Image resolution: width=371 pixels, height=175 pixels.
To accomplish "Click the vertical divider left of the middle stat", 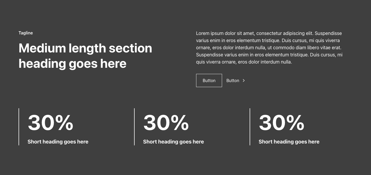I will tap(134, 127).
